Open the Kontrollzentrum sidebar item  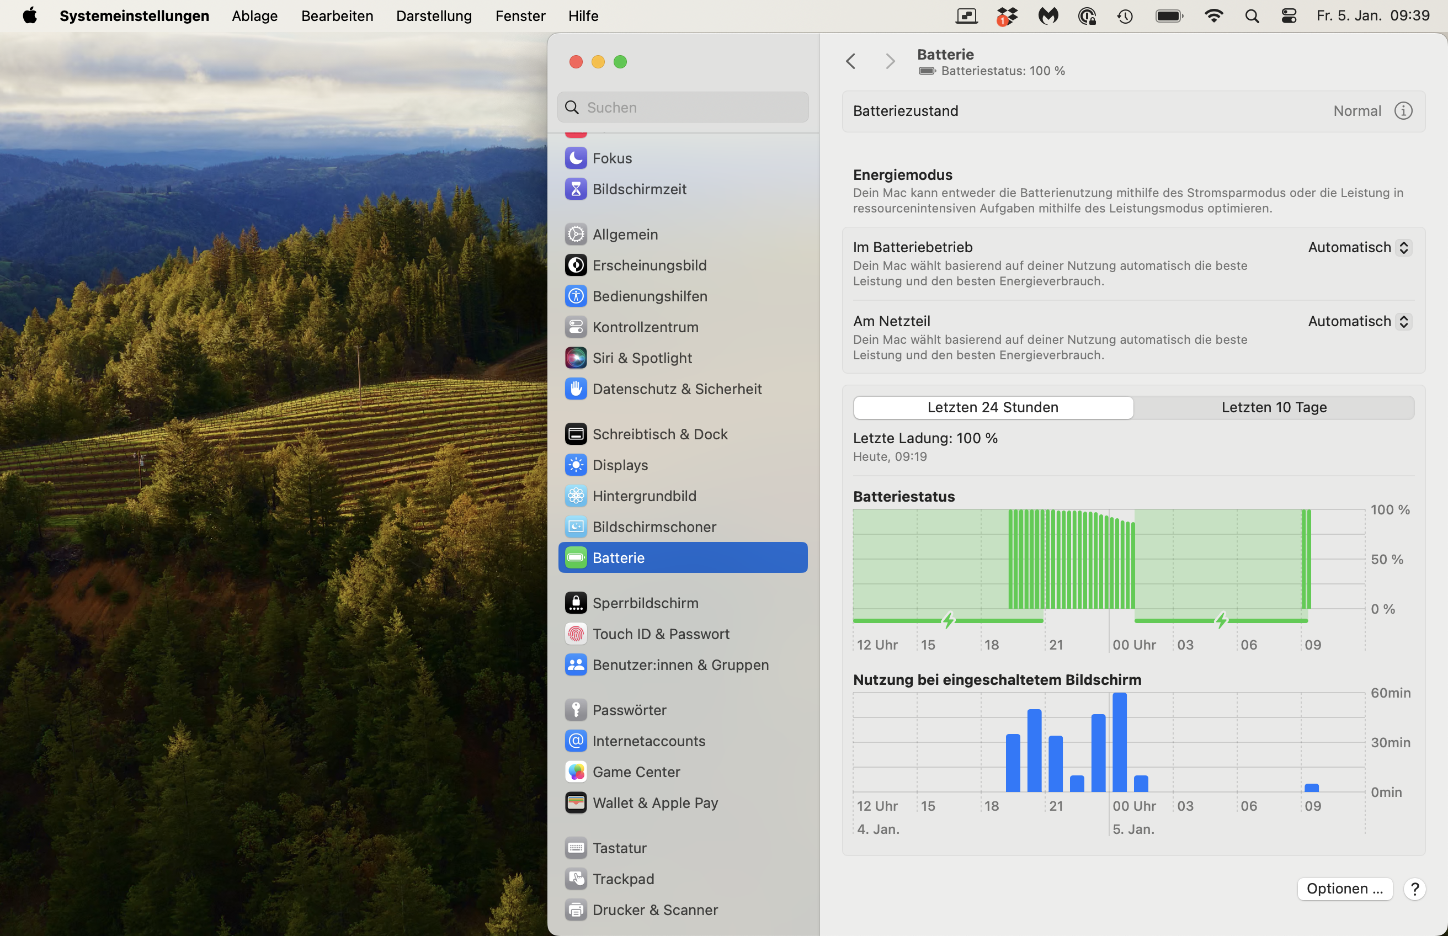(x=645, y=327)
